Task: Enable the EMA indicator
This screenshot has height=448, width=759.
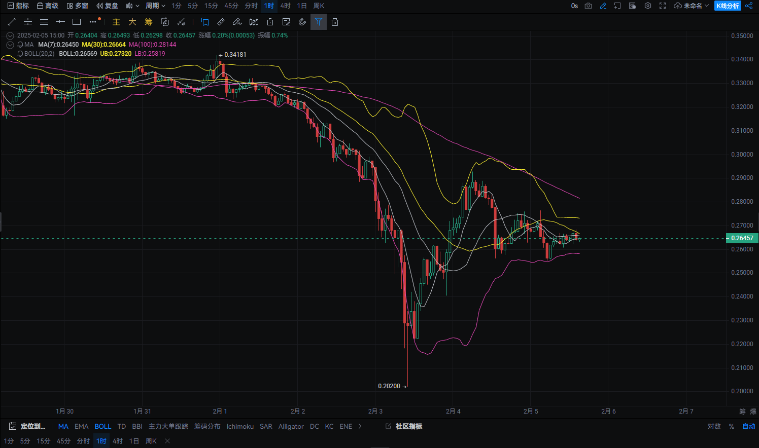Action: pos(81,426)
